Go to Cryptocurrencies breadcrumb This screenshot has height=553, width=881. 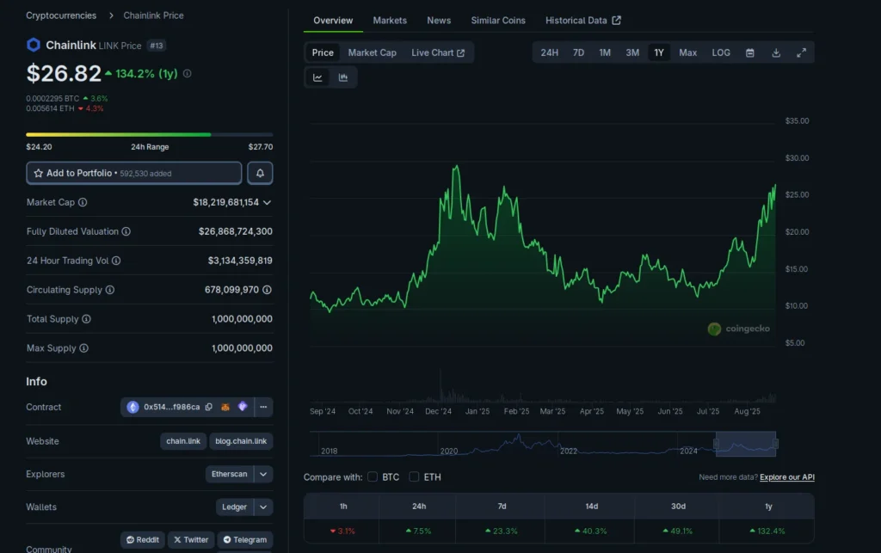(x=61, y=15)
